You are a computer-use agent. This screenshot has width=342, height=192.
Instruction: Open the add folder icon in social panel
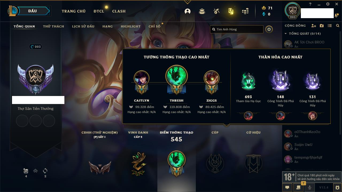[322, 26]
